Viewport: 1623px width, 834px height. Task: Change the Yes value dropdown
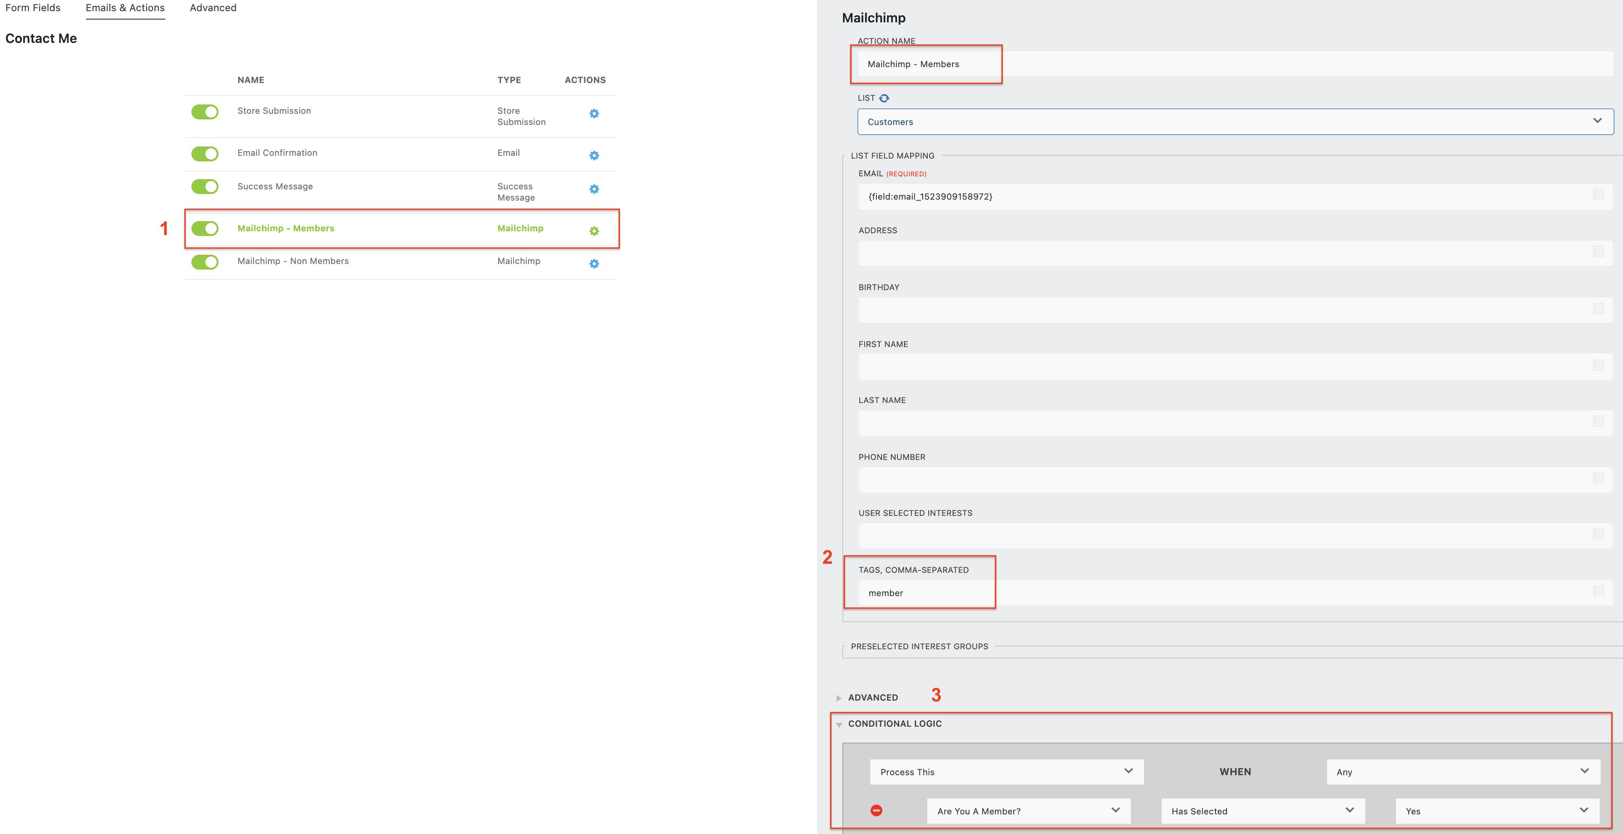(1497, 811)
